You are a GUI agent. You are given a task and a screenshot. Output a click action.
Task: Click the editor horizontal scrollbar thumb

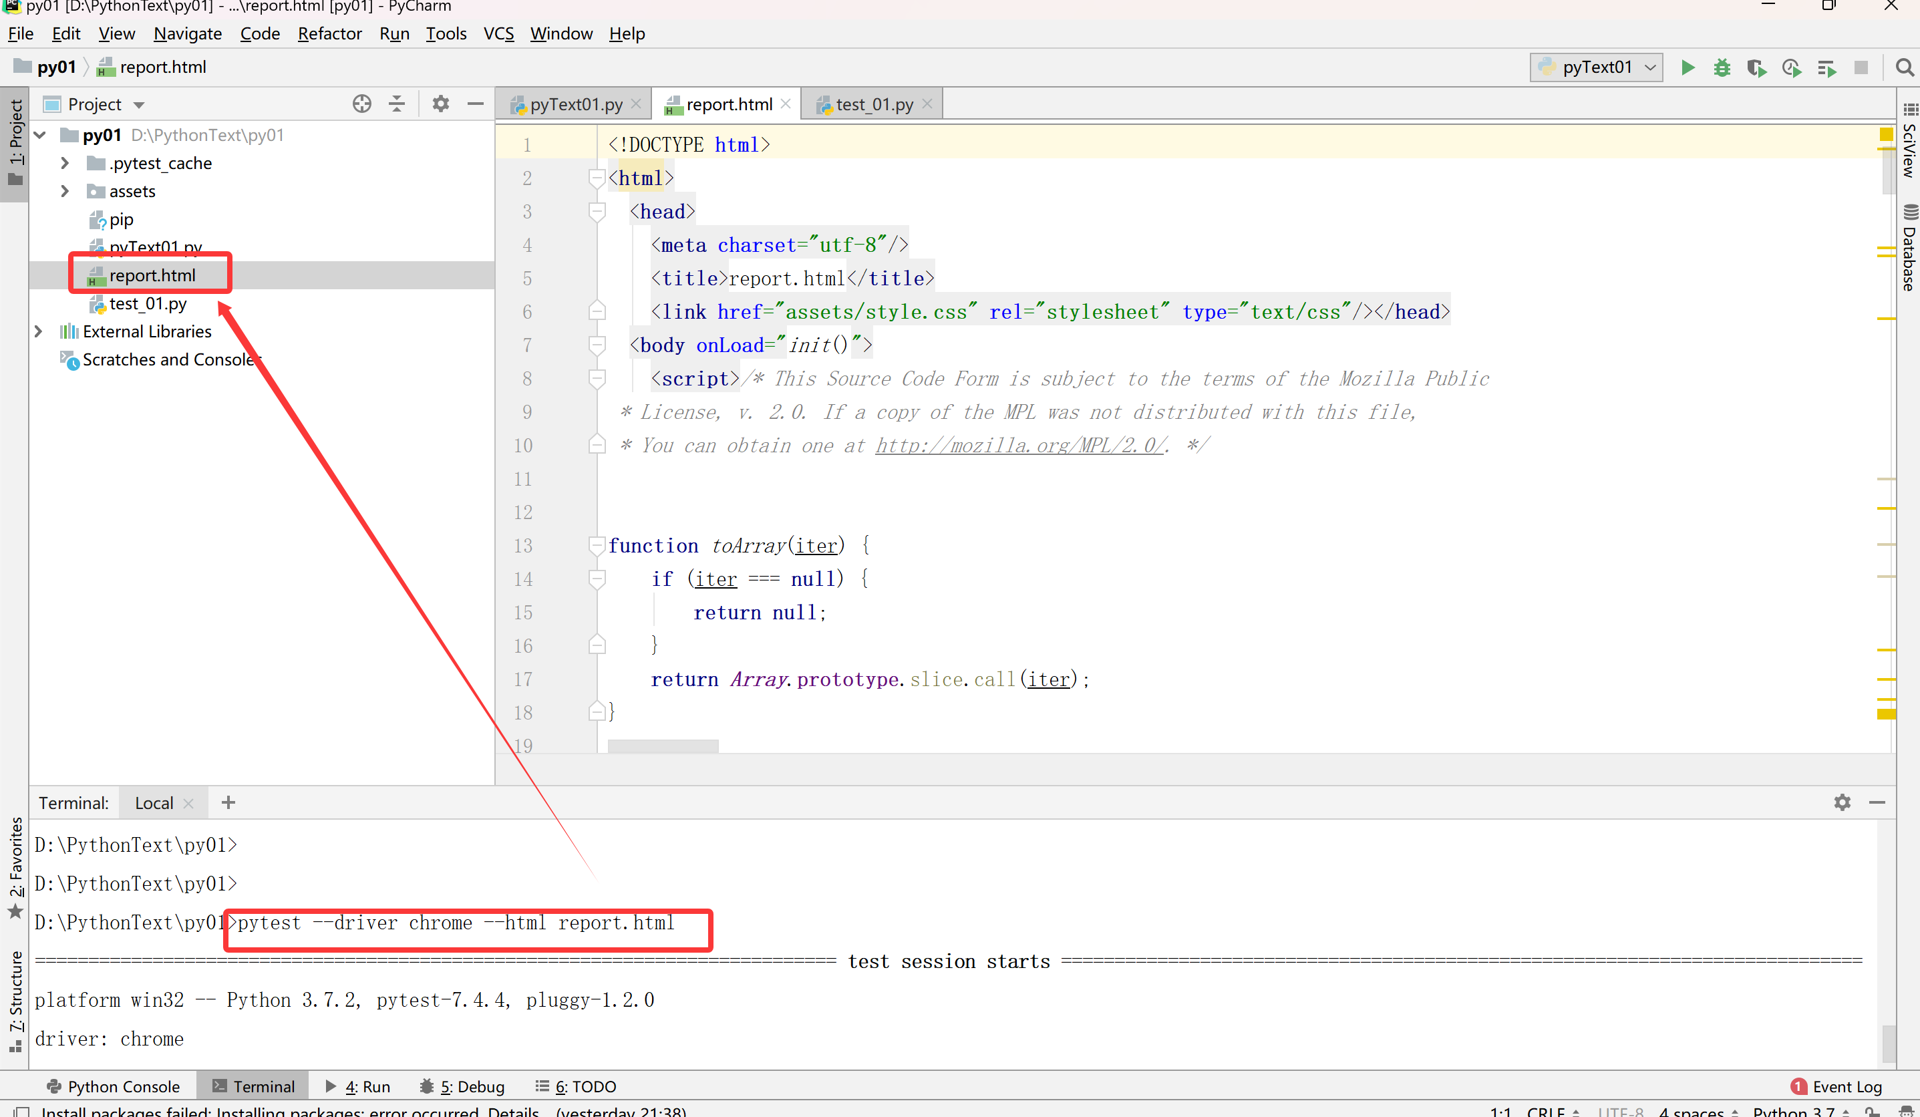[663, 746]
